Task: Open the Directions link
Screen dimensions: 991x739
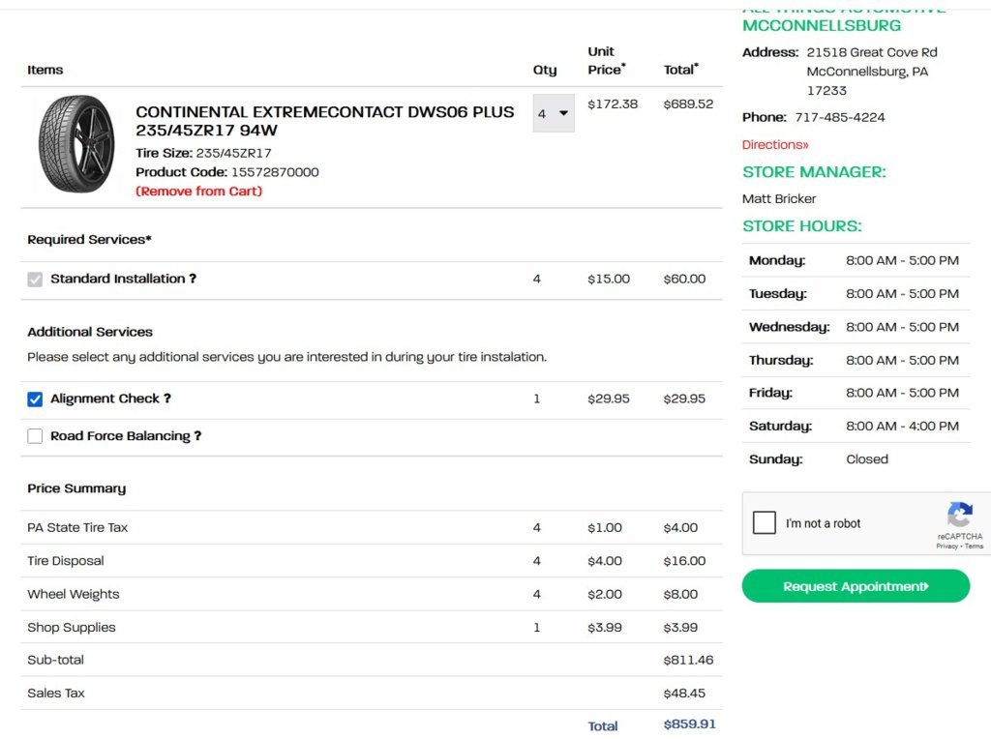Action: click(775, 145)
